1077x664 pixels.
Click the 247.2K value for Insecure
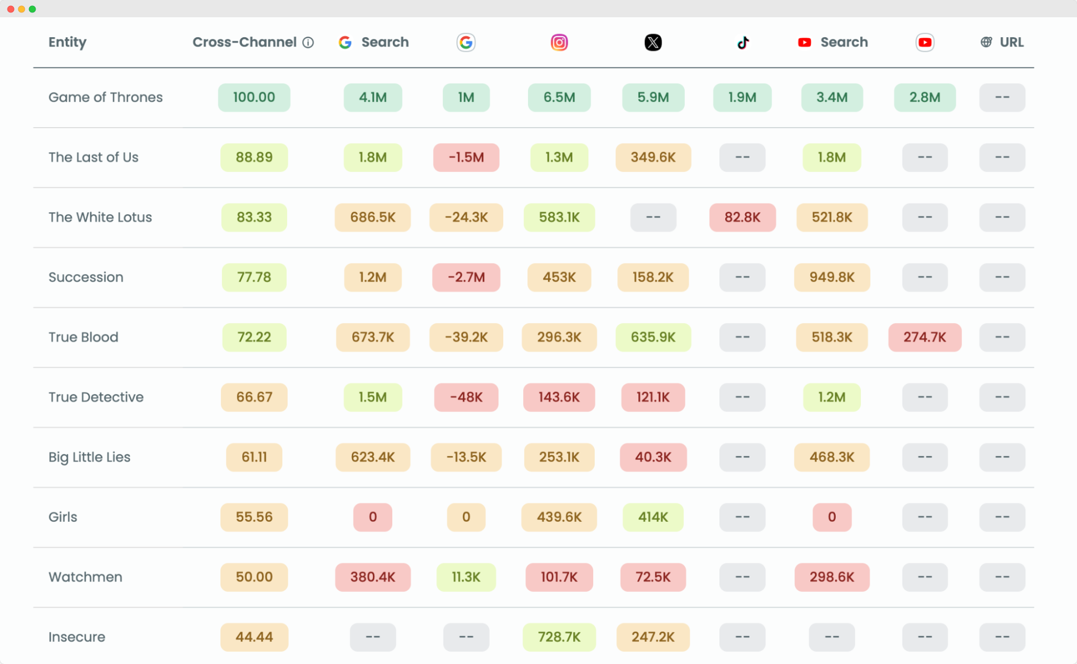coord(653,637)
